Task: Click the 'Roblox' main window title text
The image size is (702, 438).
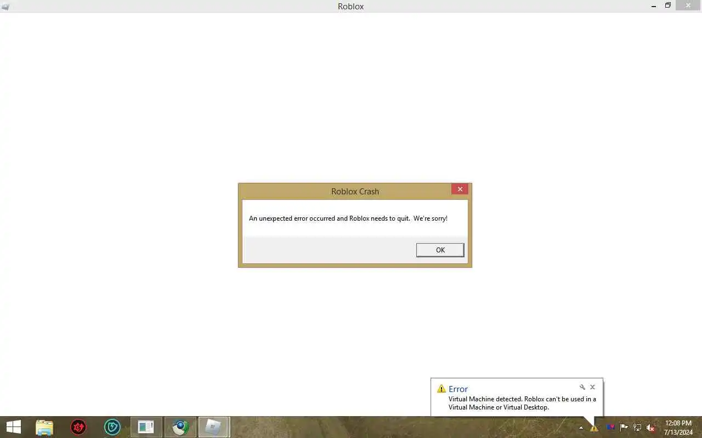Action: (350, 7)
